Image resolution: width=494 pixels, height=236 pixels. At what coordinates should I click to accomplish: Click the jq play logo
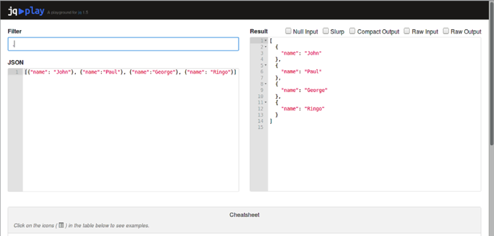click(26, 11)
